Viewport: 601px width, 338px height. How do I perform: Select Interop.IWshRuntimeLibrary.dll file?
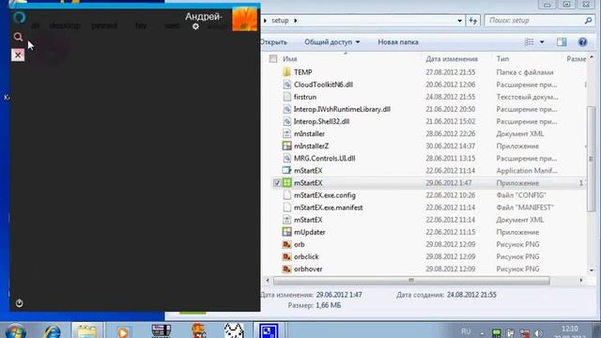[x=342, y=109]
